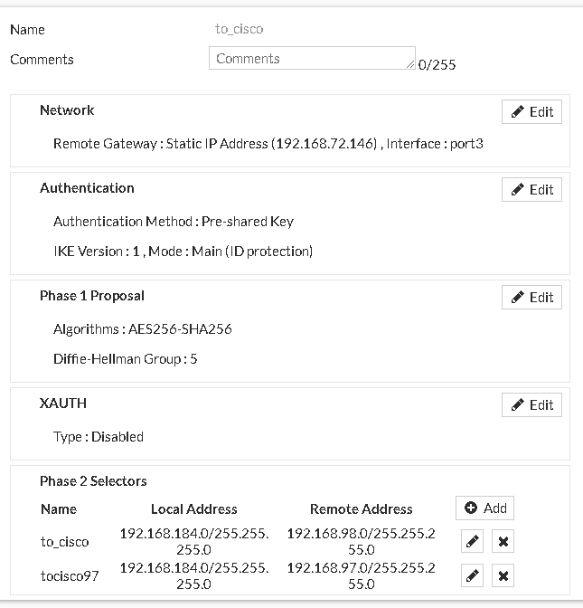Focus the Comments text field
Screen dimensions: 583x608
(x=310, y=59)
